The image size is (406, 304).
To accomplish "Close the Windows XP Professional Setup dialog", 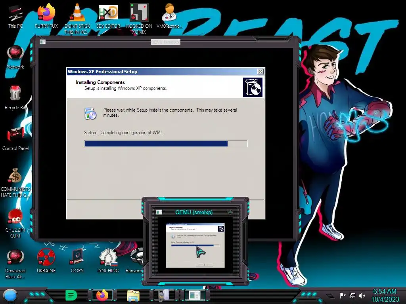I will (260, 72).
